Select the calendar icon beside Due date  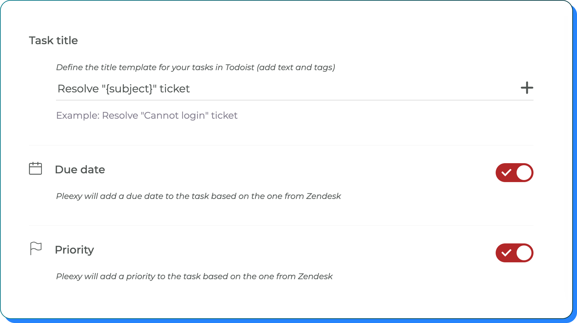pos(35,169)
